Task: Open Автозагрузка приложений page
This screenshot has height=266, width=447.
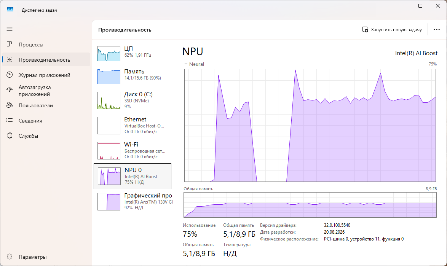Action: [46, 91]
